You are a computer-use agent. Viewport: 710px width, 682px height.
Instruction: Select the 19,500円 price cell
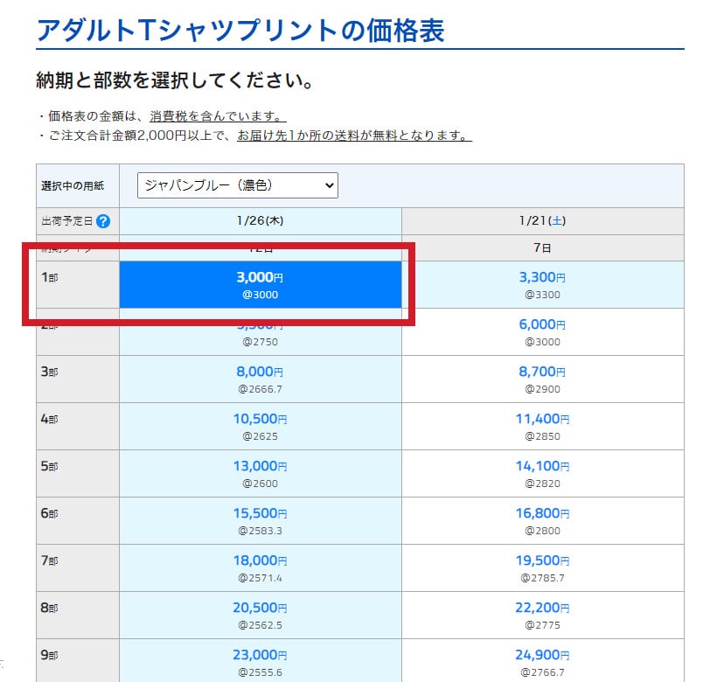[x=542, y=567]
